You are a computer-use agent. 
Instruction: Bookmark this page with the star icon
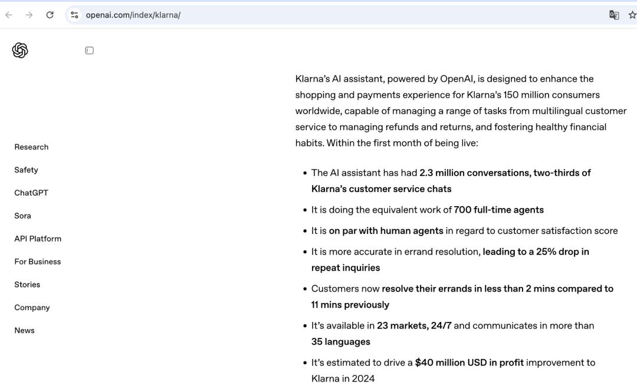tap(632, 15)
